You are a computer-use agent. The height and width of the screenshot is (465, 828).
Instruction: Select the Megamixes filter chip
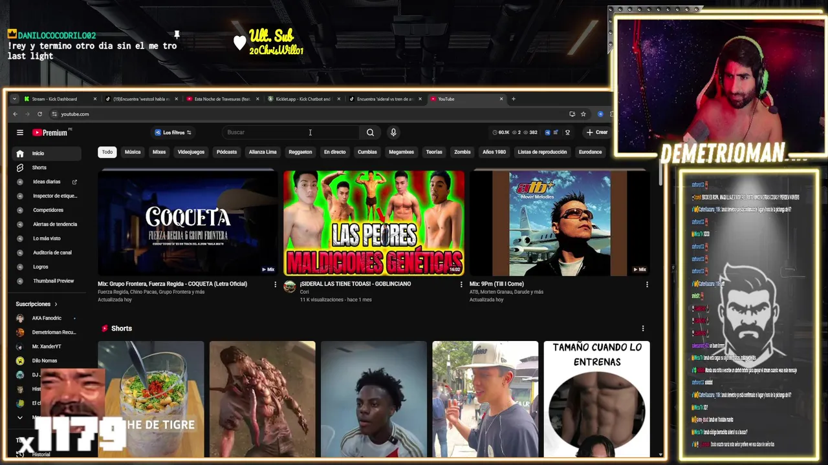(401, 152)
